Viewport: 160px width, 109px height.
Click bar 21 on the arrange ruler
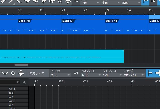click(x=63, y=10)
